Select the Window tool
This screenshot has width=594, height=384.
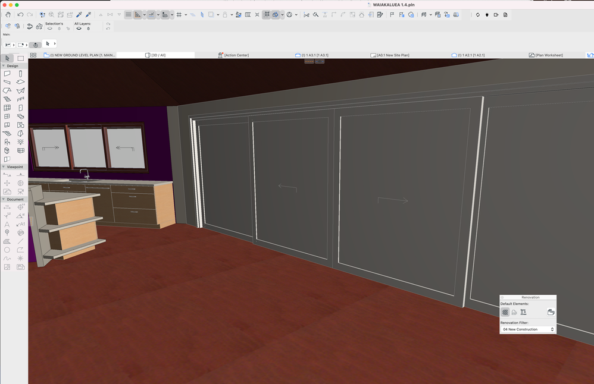7,117
